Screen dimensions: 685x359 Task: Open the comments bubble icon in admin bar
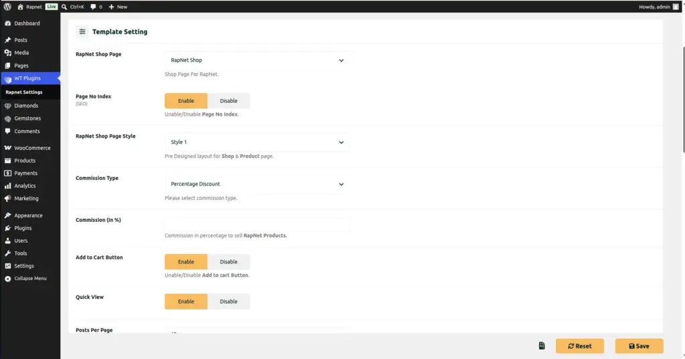click(93, 7)
